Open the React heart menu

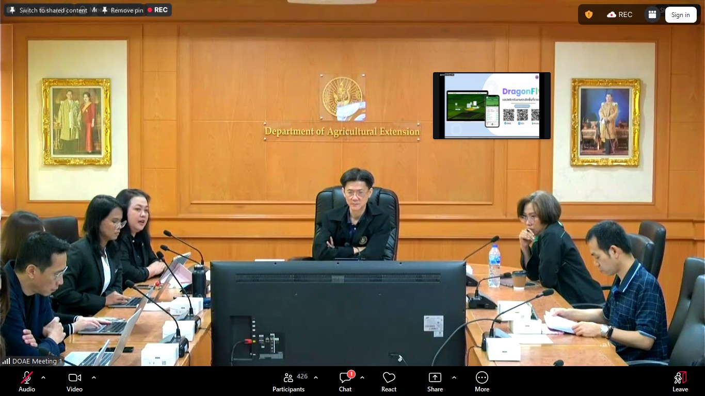click(x=389, y=382)
